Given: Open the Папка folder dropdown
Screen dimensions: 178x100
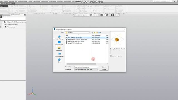Looking at the screenshot, I should coord(78,33).
